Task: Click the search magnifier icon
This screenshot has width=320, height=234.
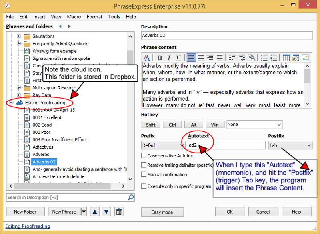Action: [131, 197]
